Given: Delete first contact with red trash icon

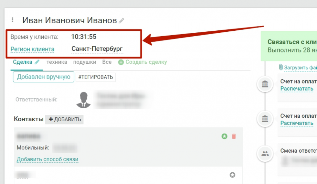Looking at the screenshot, I should click(x=234, y=136).
